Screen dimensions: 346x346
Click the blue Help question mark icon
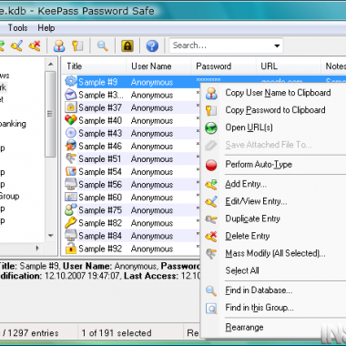(x=152, y=46)
